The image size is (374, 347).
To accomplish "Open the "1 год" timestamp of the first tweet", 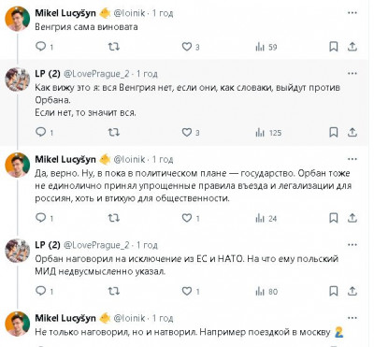I will click(163, 13).
